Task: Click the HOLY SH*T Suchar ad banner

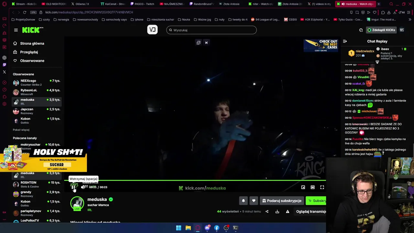Action: coord(43,159)
